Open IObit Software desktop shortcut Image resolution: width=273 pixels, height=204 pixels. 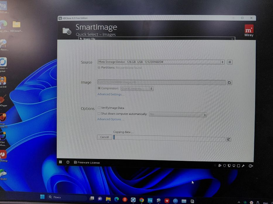[3, 139]
